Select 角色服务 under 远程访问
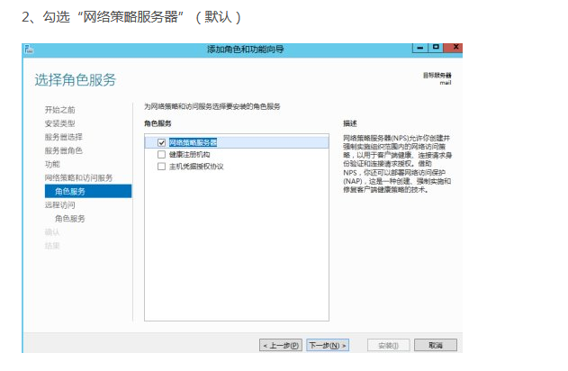The height and width of the screenshot is (371, 568). 70,218
